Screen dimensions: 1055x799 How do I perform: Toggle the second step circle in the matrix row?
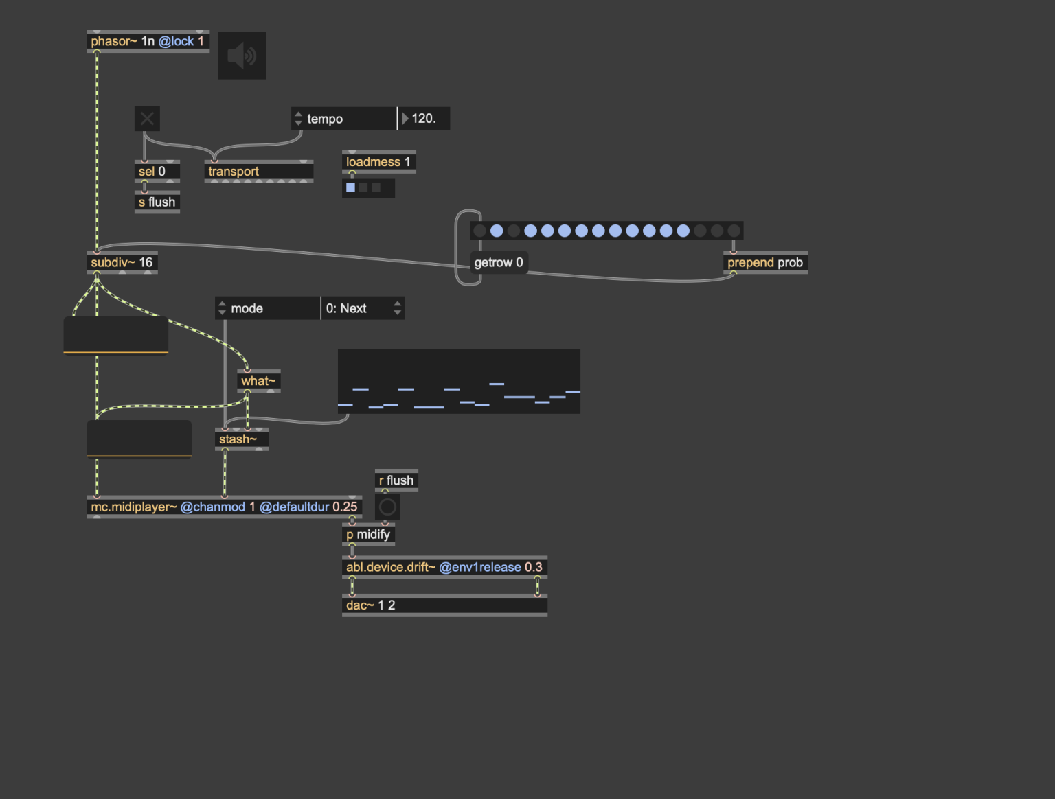(x=497, y=231)
